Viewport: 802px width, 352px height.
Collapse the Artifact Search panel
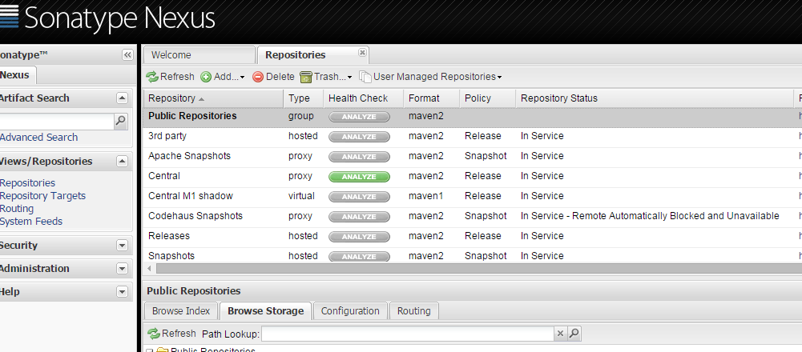pyautogui.click(x=122, y=98)
